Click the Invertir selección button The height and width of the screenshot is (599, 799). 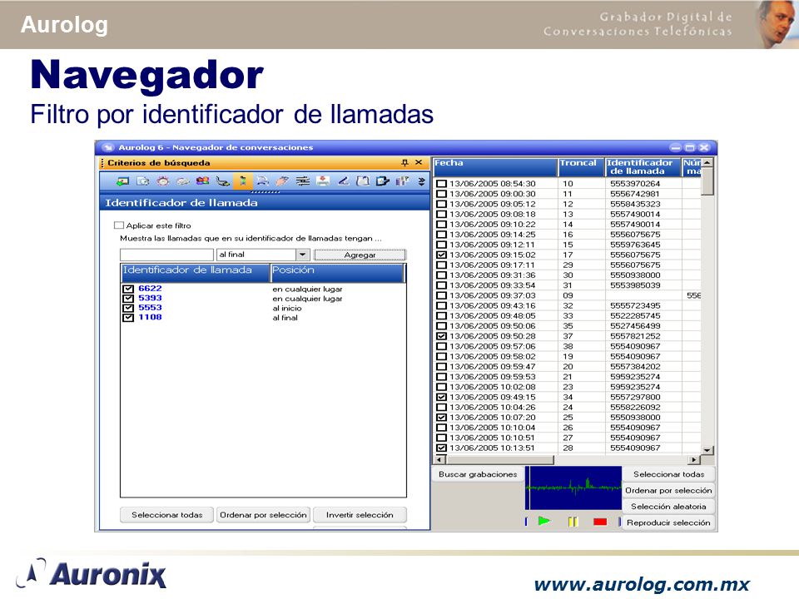pyautogui.click(x=360, y=515)
